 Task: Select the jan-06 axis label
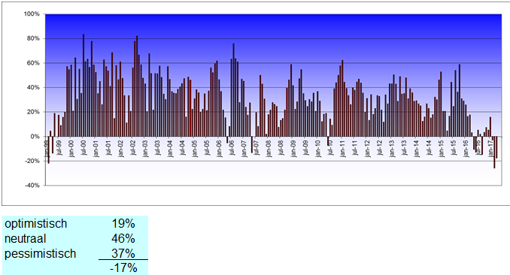tap(219, 149)
